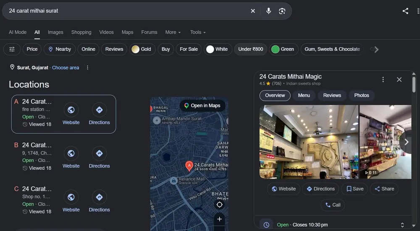Show next photo in the panel carousel
Image resolution: width=420 pixels, height=231 pixels.
[406, 142]
